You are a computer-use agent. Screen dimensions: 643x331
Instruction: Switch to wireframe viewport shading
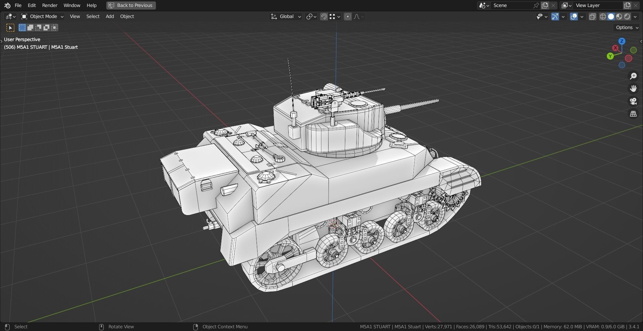pos(603,16)
